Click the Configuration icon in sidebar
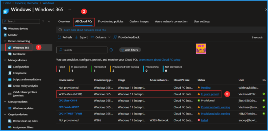This screenshot has width=268, height=131. pos(10,67)
